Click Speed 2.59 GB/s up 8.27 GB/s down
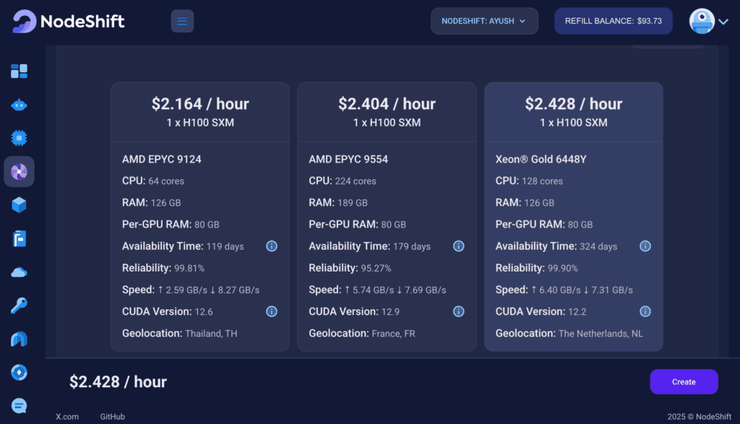Image resolution: width=740 pixels, height=424 pixels. (191, 290)
